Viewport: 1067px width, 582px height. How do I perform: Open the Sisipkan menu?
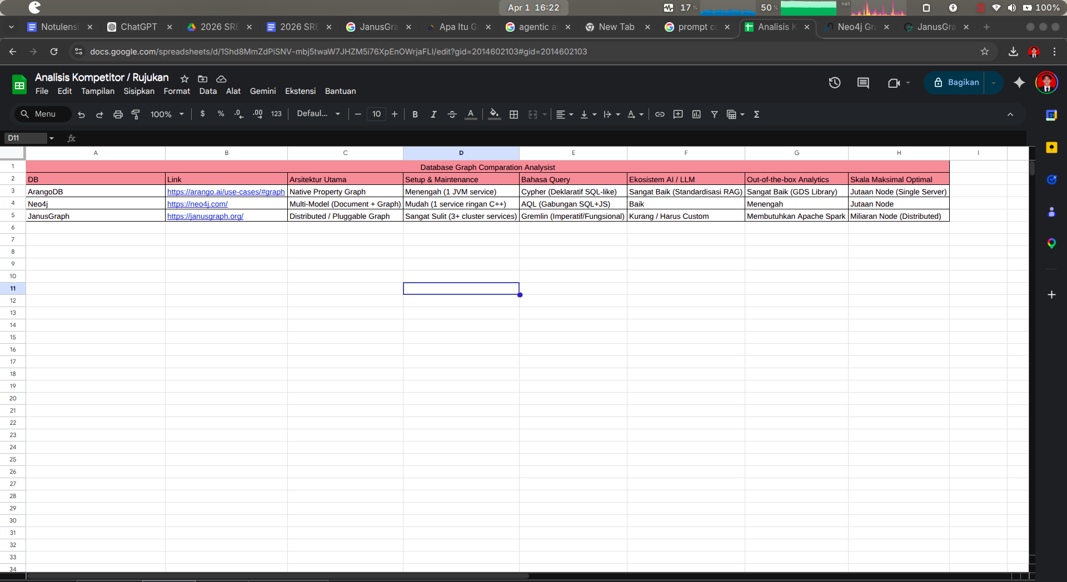click(x=139, y=91)
